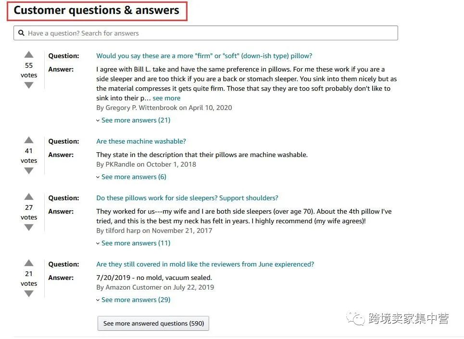The width and height of the screenshot is (464, 339).
Task: Click See more answered questions button
Action: coord(153,323)
